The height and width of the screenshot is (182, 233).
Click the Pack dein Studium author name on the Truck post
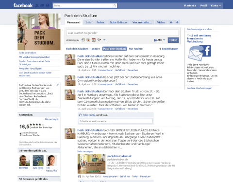coord(90,91)
